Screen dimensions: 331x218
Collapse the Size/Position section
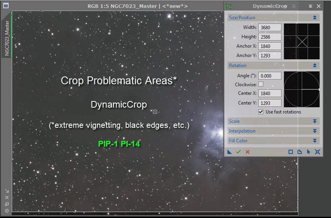tap(314, 18)
